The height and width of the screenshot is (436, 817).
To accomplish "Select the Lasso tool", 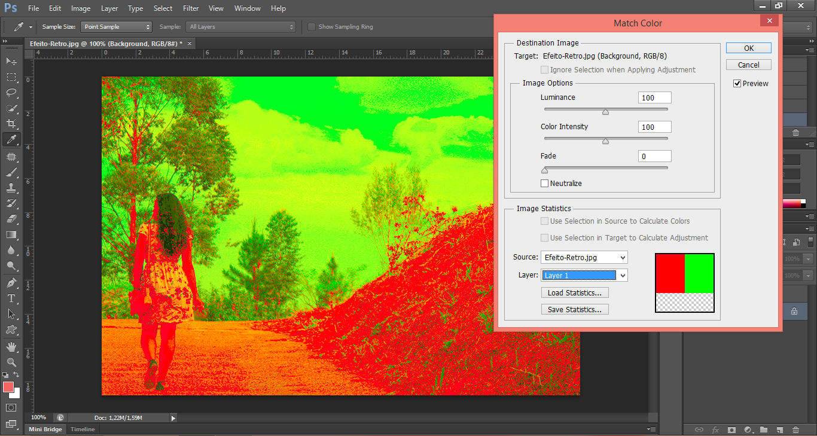I will tap(11, 93).
